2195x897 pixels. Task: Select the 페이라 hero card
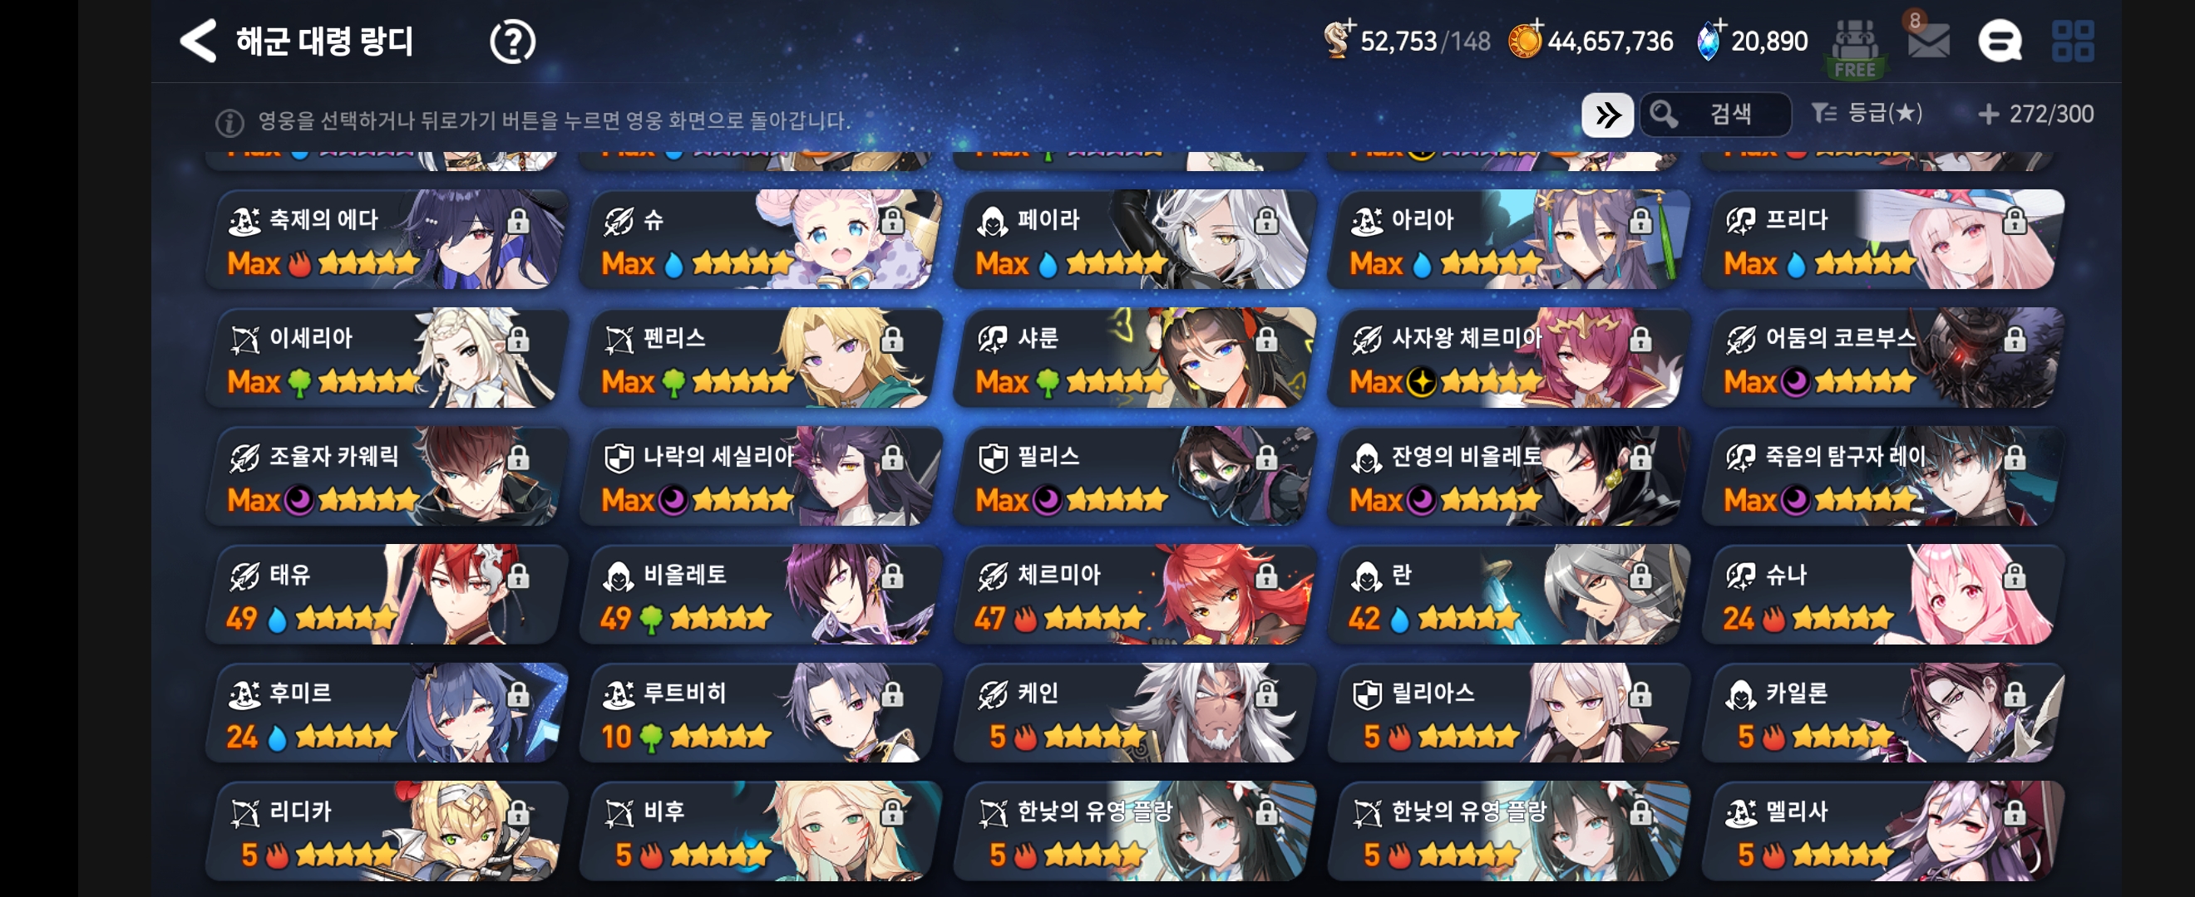(1134, 240)
